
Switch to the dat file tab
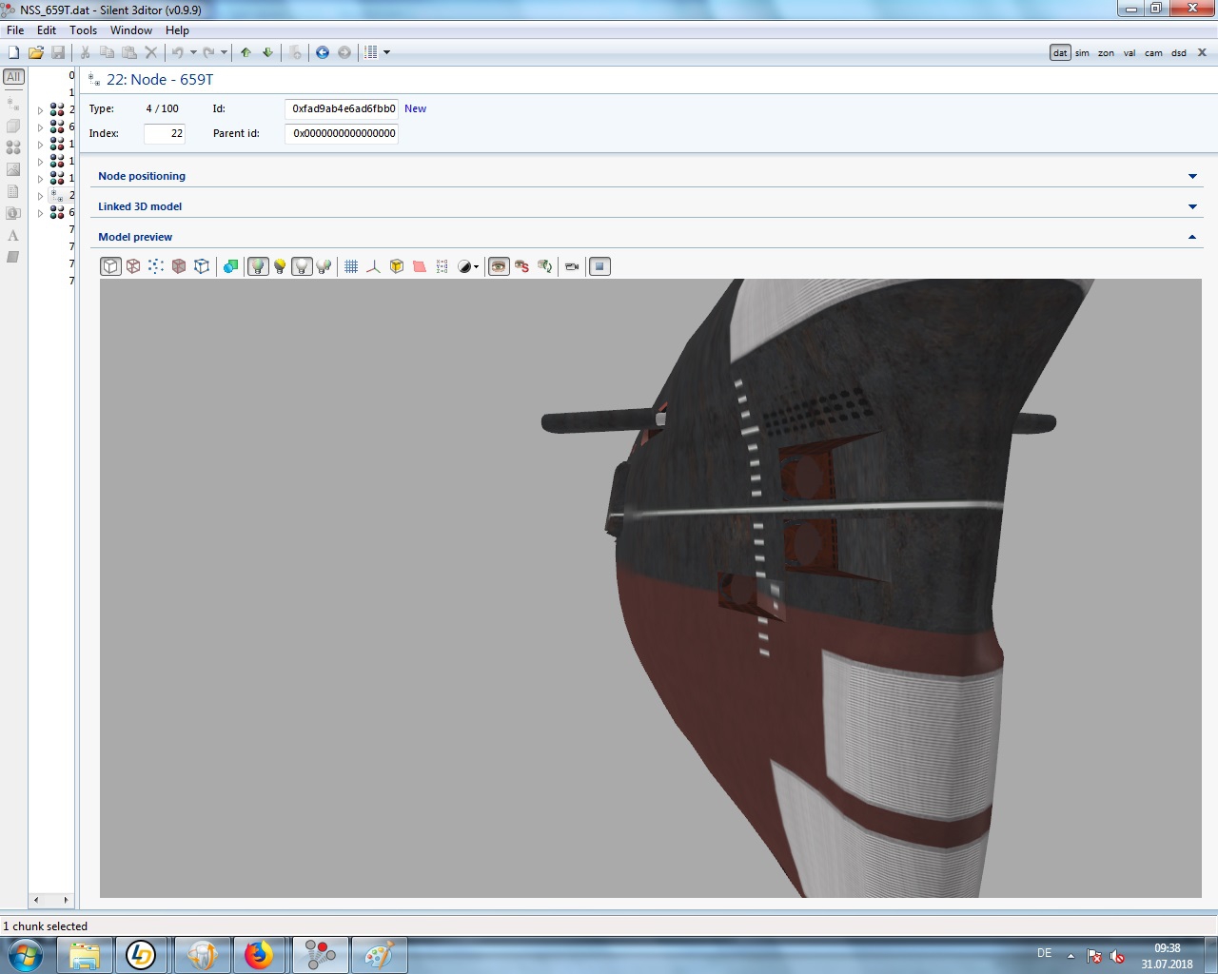1060,53
